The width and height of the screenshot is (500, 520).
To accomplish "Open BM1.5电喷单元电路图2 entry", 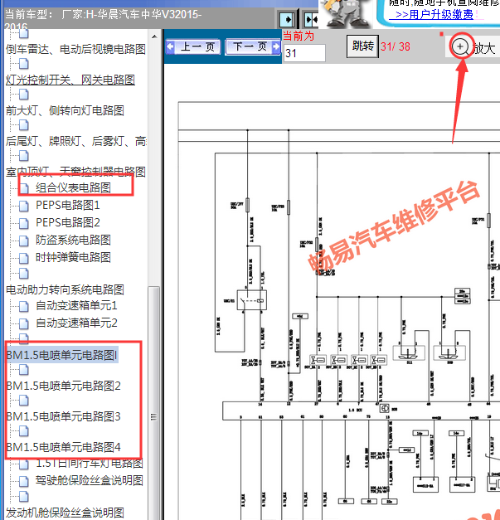I will (x=64, y=386).
